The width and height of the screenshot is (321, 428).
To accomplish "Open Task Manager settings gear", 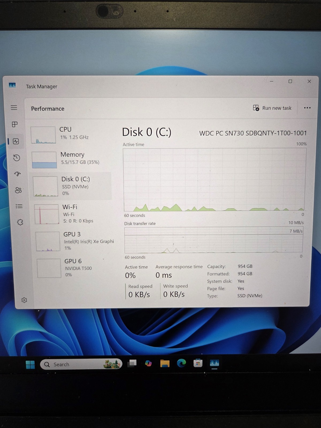I will [x=24, y=300].
